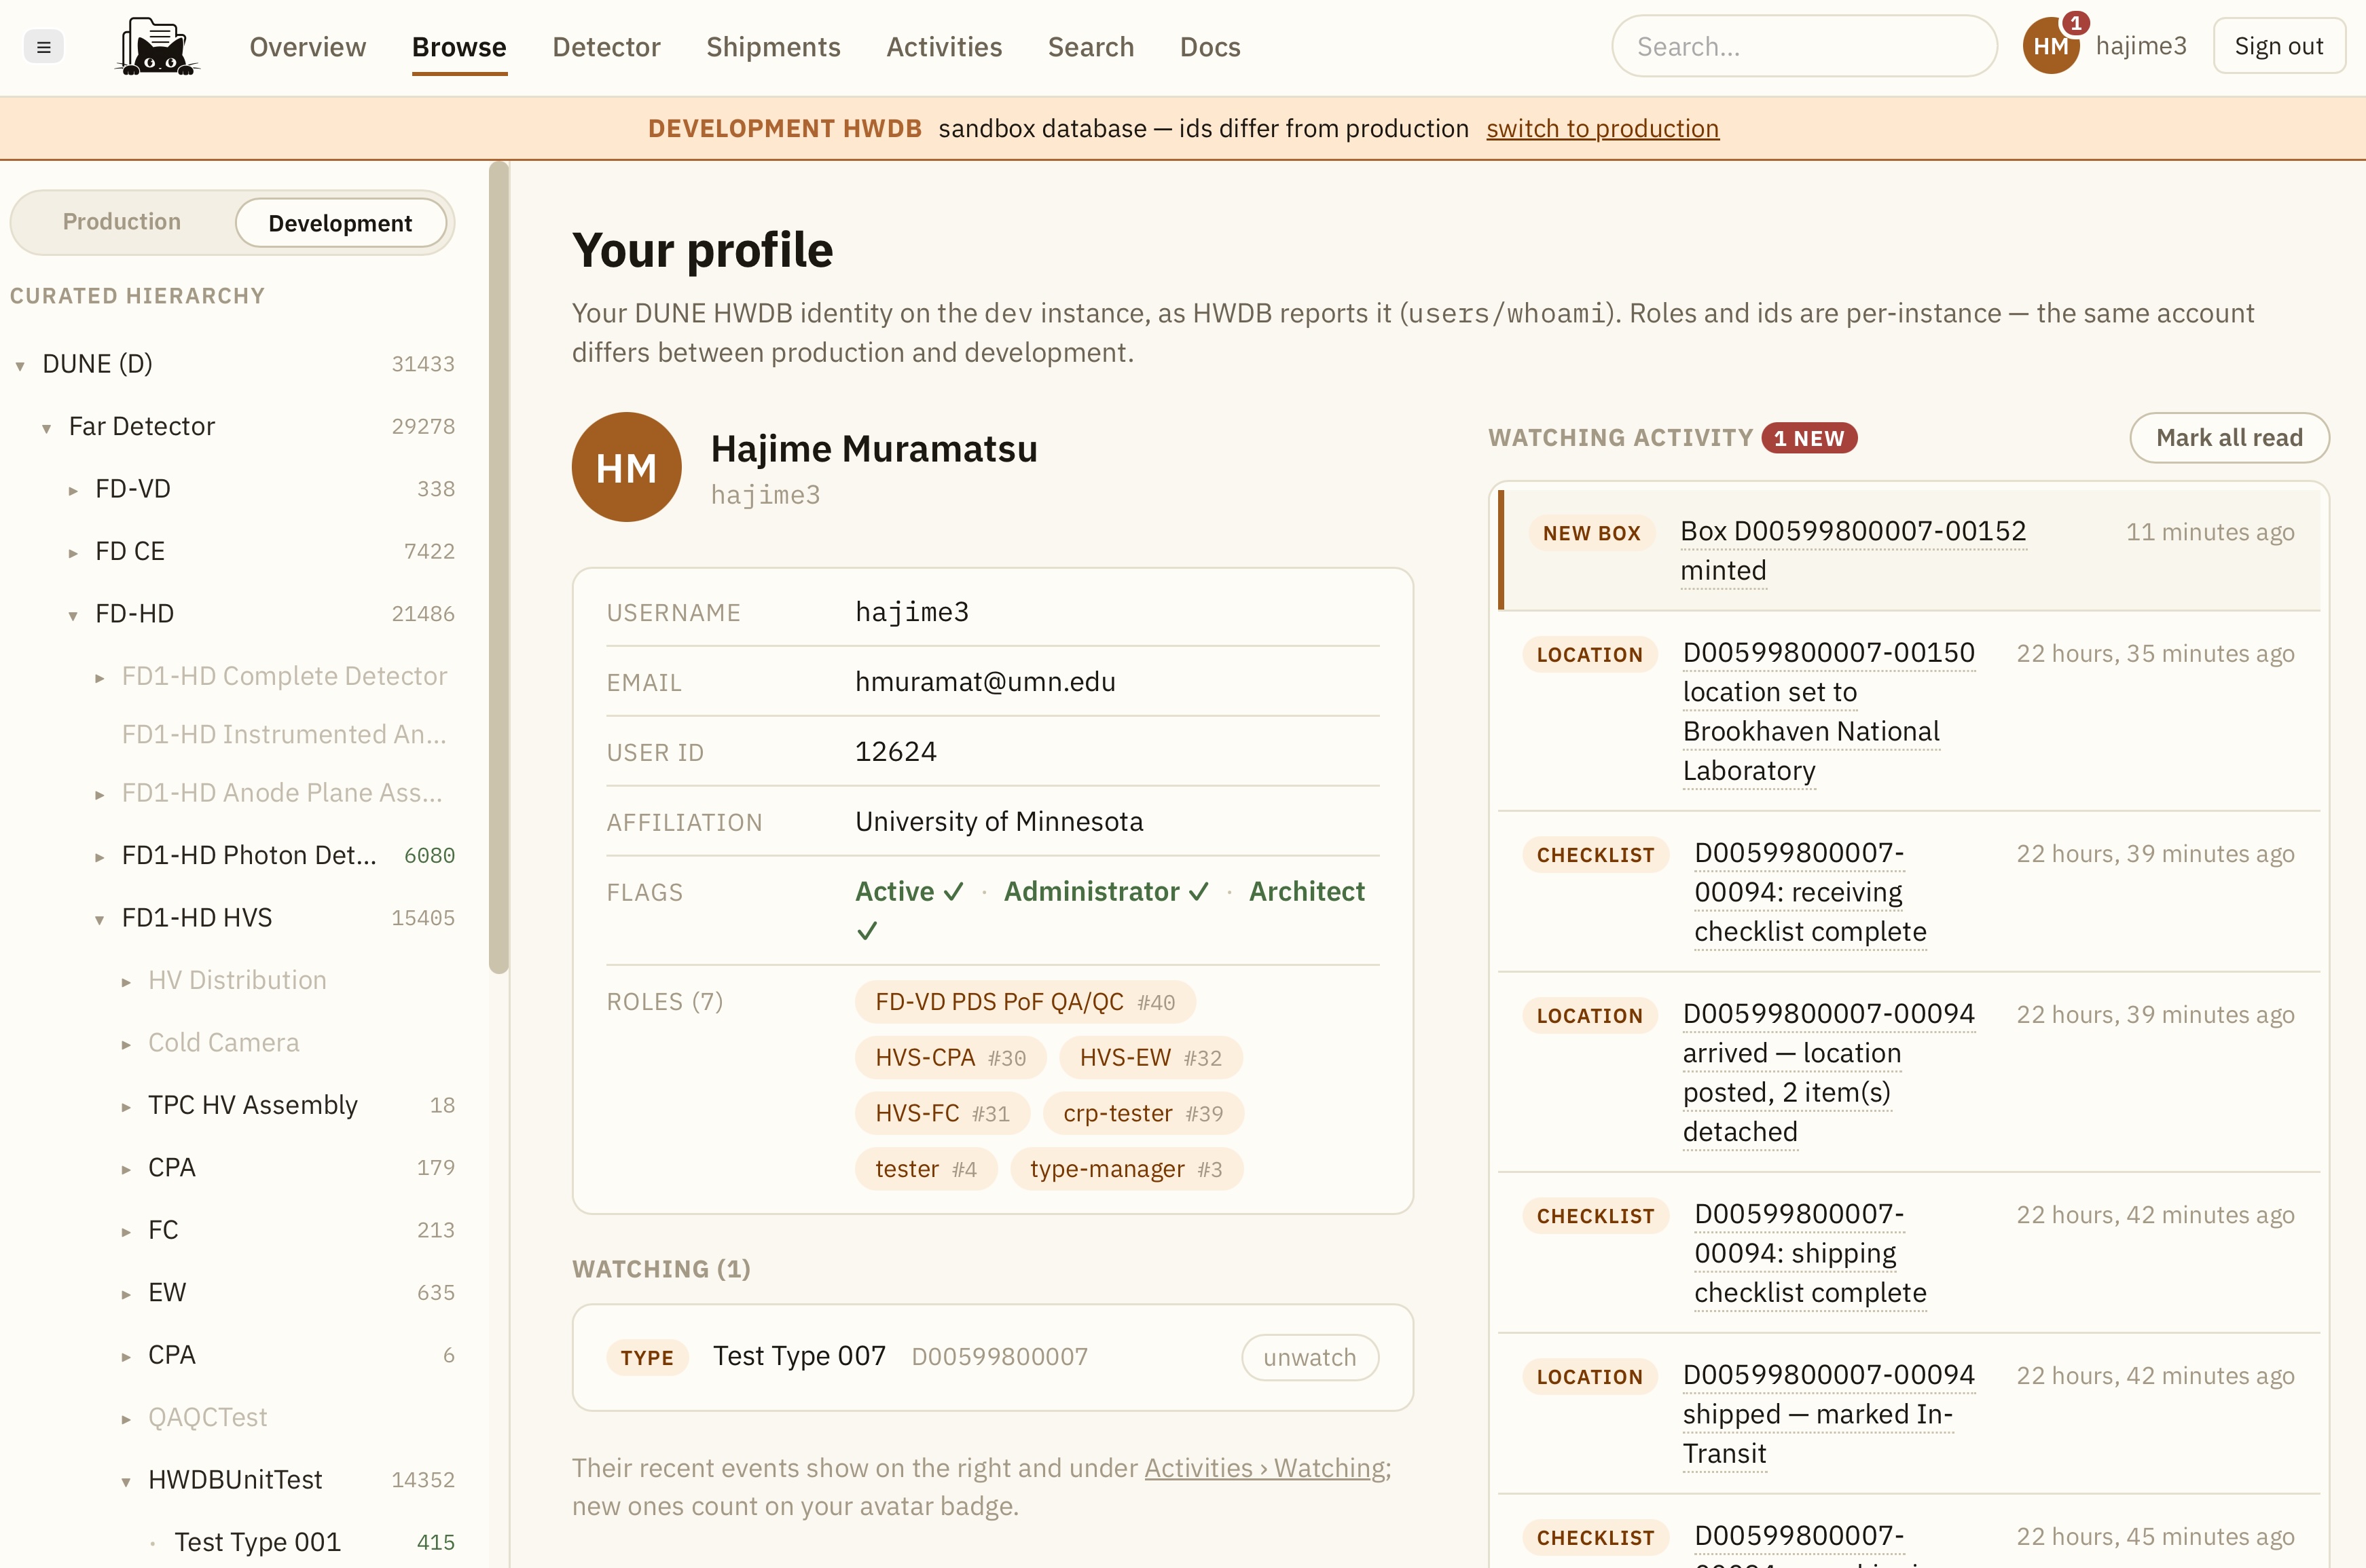2366x1568 pixels.
Task: Select the Browse nav tab
Action: click(459, 47)
